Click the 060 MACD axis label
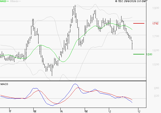Screen dimensions: 161x113 coord(157,88)
